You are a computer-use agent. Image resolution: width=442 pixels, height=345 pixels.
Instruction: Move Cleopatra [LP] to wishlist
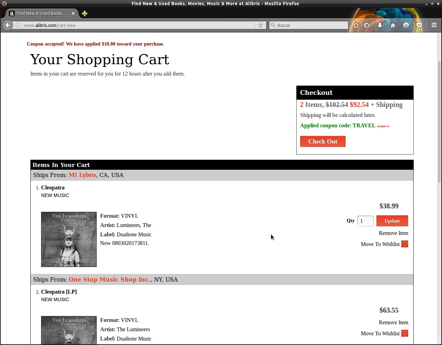(x=380, y=334)
